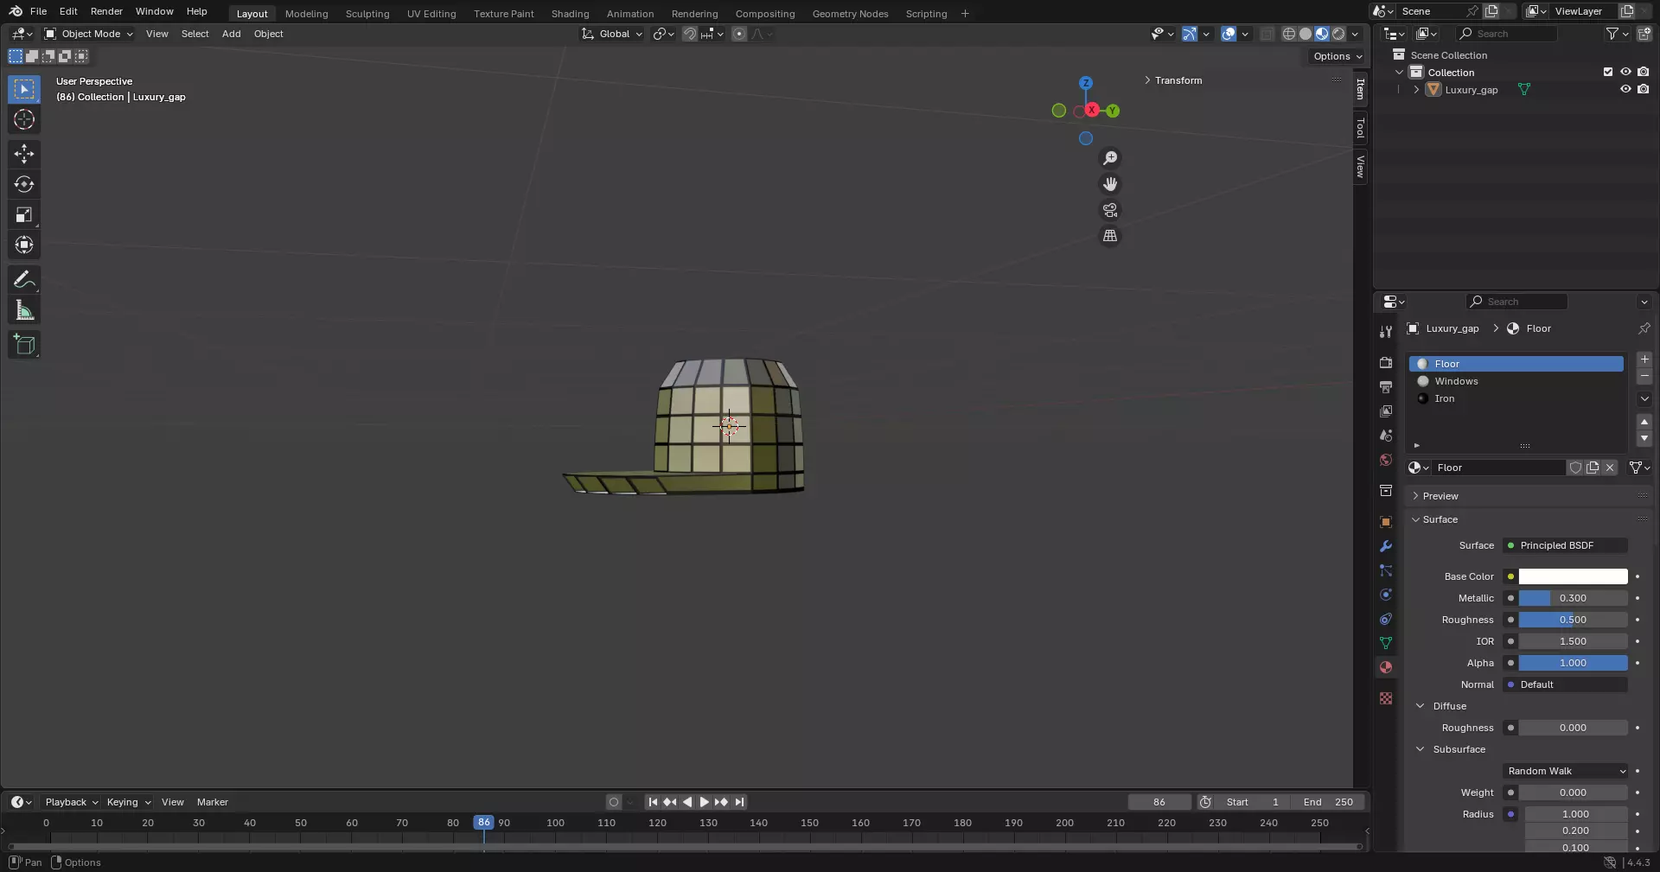Hide Luxury_gap with its eye icon
The image size is (1660, 872).
(x=1625, y=89)
